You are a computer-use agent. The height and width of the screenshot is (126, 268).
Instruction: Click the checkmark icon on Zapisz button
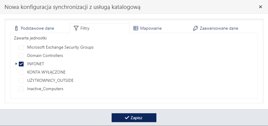click(x=127, y=117)
